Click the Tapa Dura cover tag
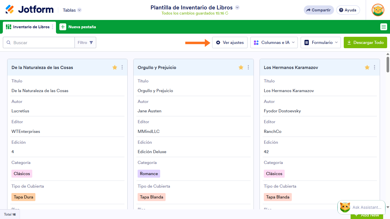The width and height of the screenshot is (390, 219). click(x=23, y=197)
